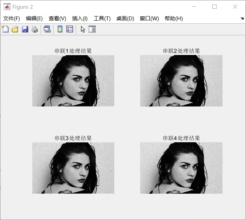The width and height of the screenshot is (246, 220).
Task: Close the Figure 2 window
Action: 235,7
